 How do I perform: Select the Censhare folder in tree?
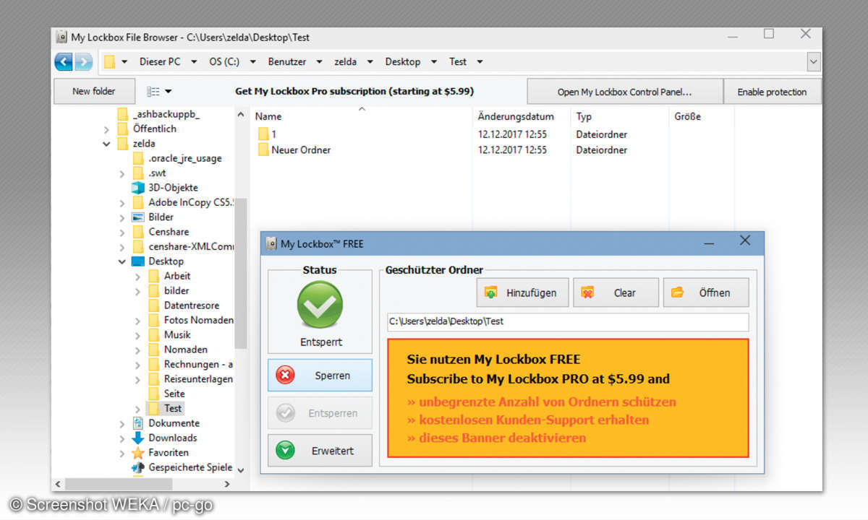coord(169,232)
